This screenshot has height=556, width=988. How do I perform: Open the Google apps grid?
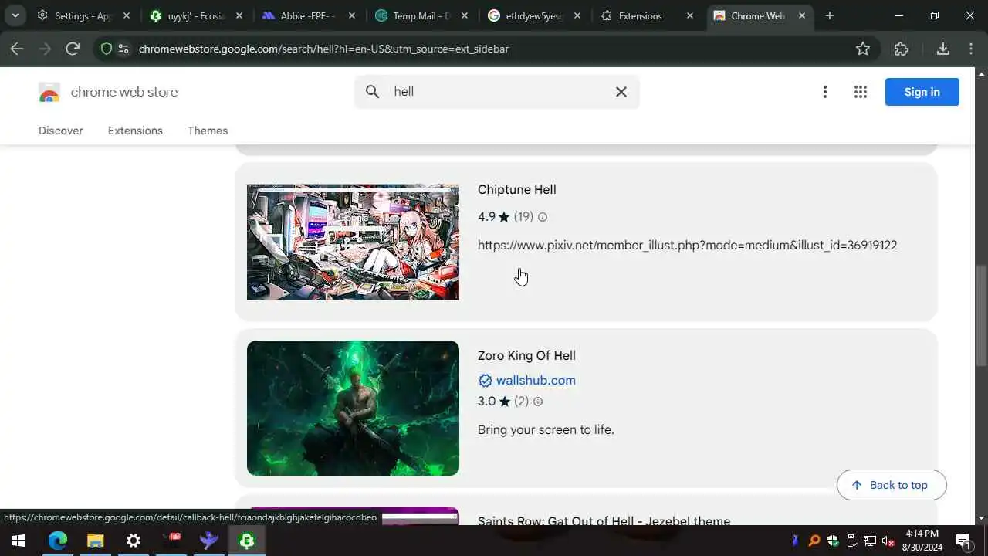(861, 92)
